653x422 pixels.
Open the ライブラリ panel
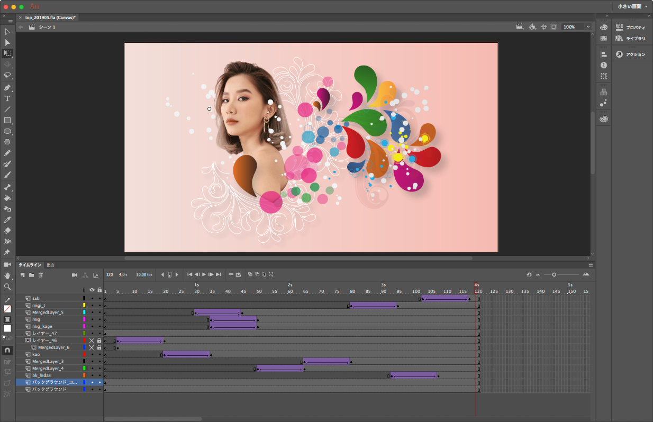click(x=631, y=39)
